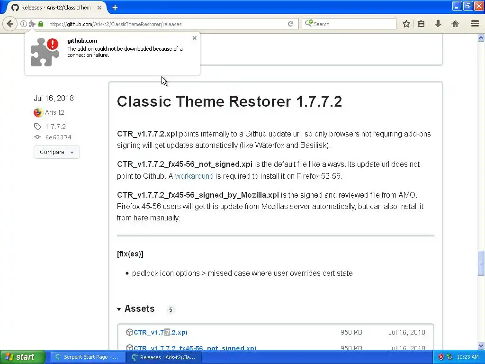Open the Windows start menu
Image resolution: width=485 pixels, height=364 pixels.
point(22,357)
